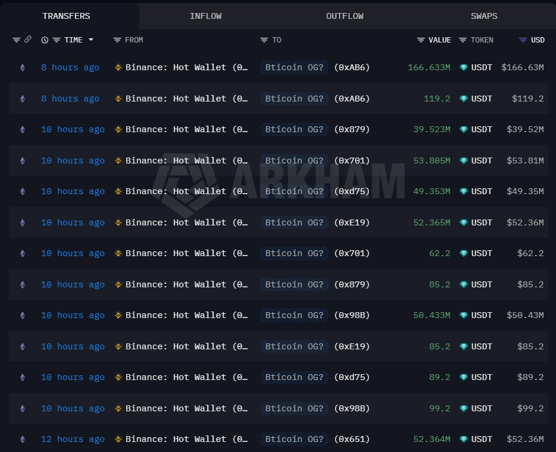The height and width of the screenshot is (452, 556).
Task: Click USDT token label in the 52.364M row
Action: click(482, 439)
